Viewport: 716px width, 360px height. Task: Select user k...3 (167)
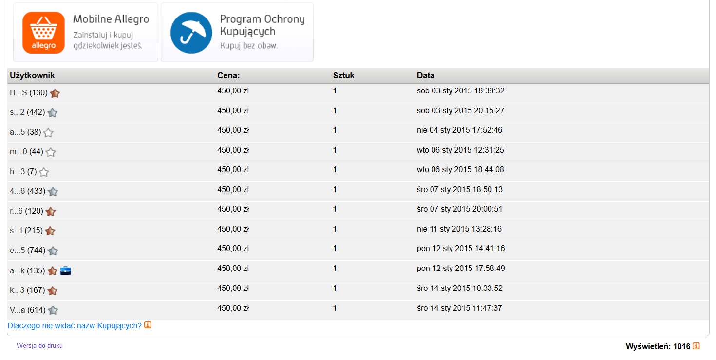coord(27,290)
